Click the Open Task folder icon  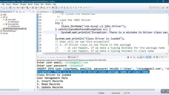(44, 8)
